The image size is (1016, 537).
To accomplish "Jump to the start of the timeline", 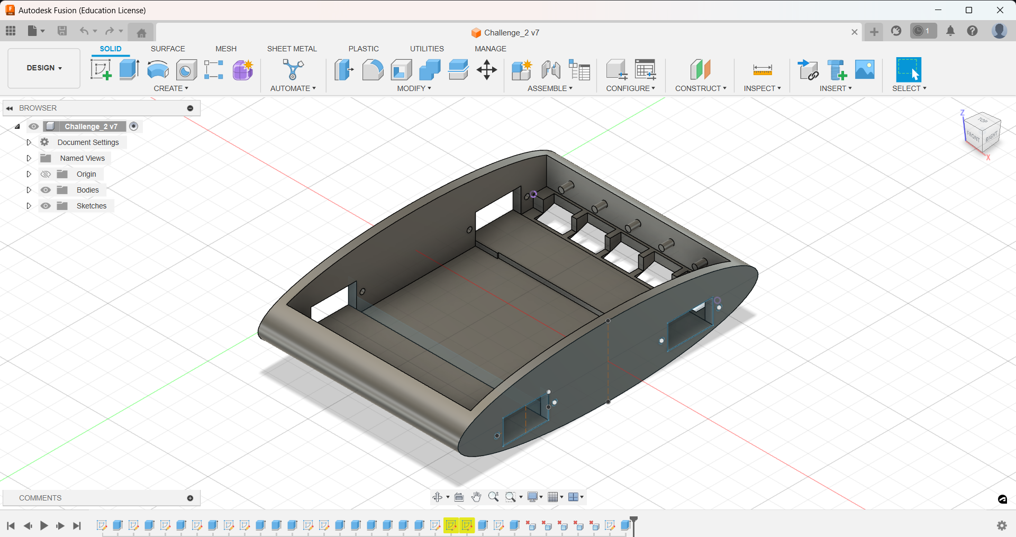I will [11, 526].
